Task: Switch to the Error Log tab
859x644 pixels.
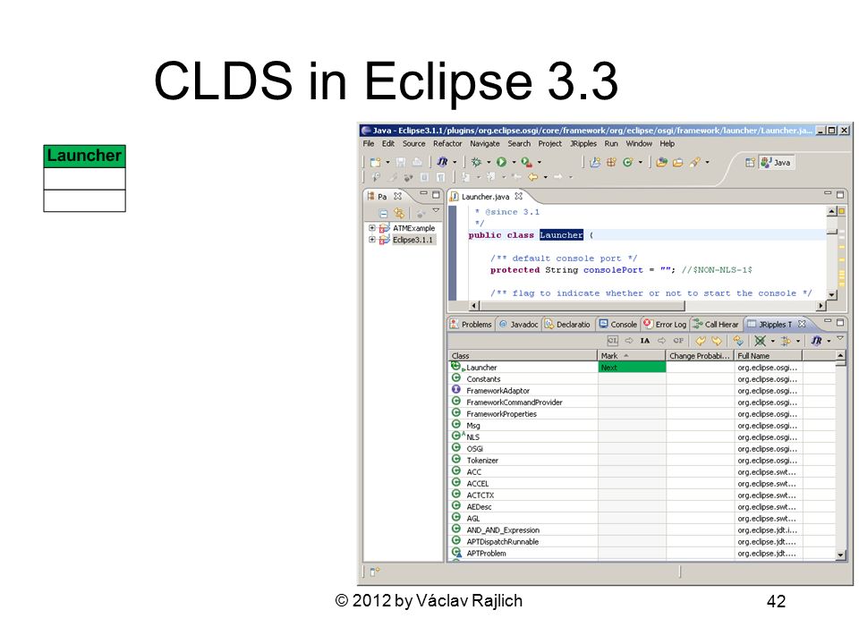Action: 665,324
